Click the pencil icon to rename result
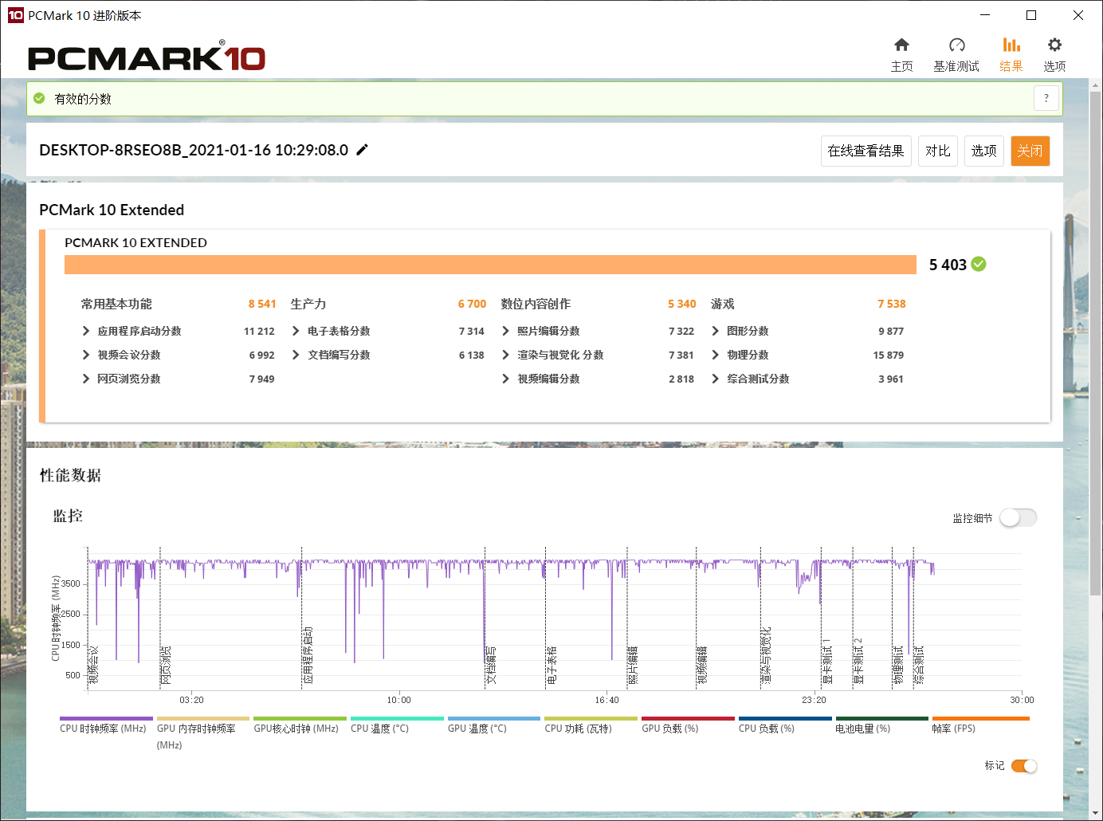 (x=363, y=150)
